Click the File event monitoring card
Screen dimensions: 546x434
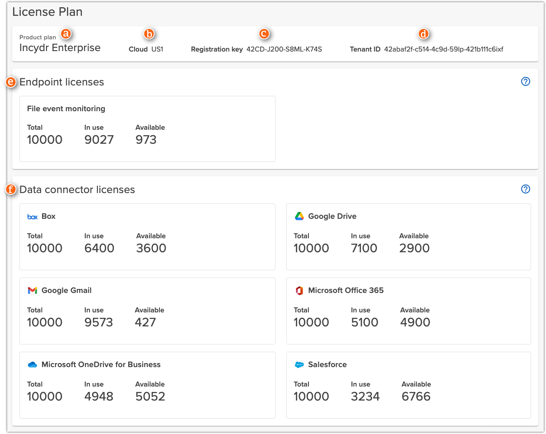(147, 128)
